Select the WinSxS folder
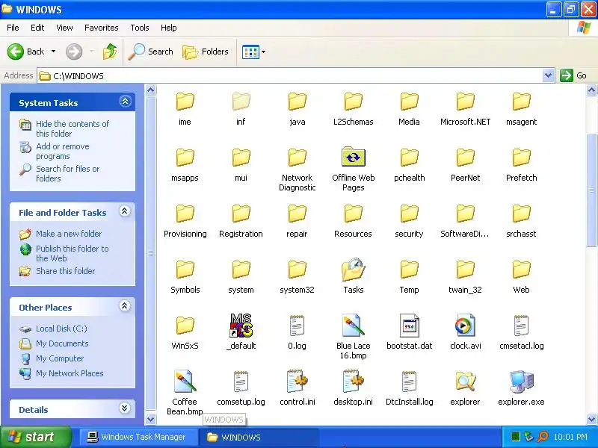598x448 pixels. (185, 326)
